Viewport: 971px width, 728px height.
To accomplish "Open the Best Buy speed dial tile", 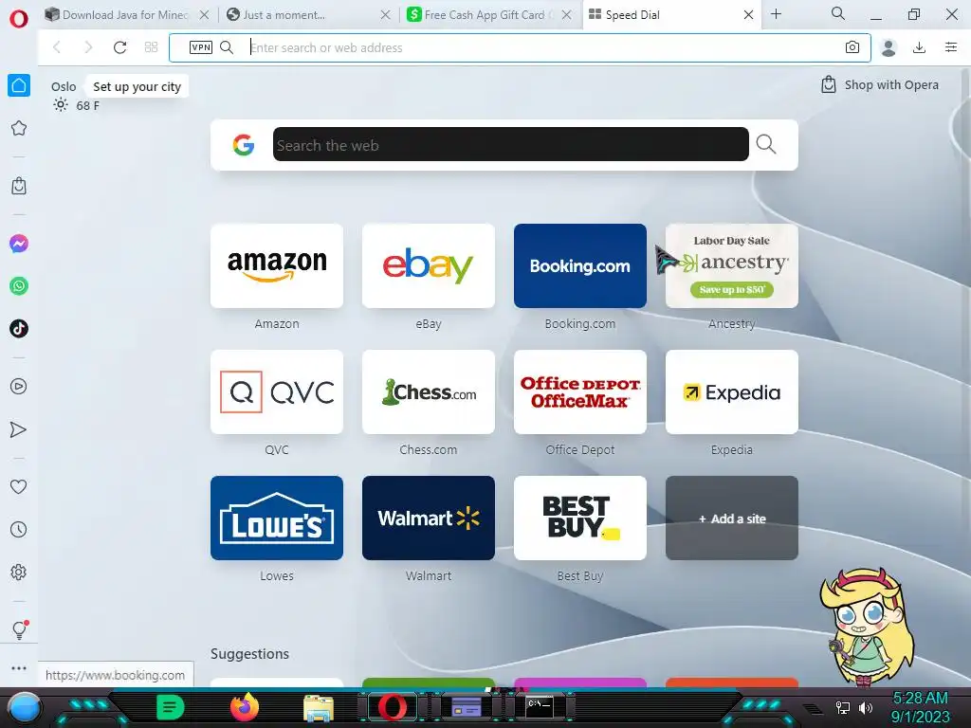I will click(x=580, y=519).
